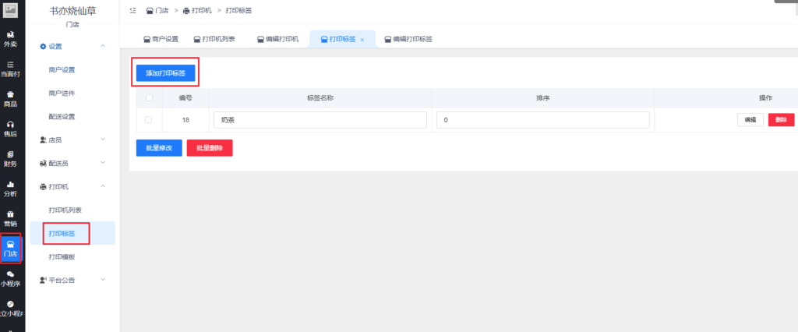Viewport: 798px width, 332px height.
Task: Click the 奶茶 label name input field
Action: coord(320,120)
